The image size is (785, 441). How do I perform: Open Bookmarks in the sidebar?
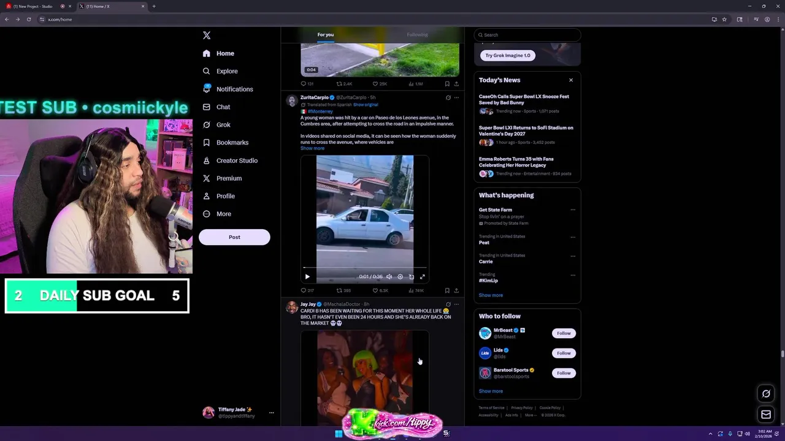(x=225, y=142)
